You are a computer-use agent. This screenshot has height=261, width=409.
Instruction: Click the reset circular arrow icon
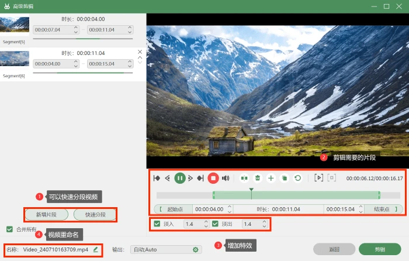pyautogui.click(x=297, y=178)
